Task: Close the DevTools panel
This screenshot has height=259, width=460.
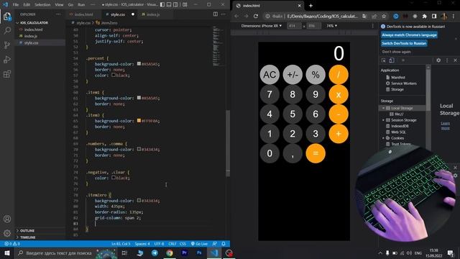Action: click(455, 60)
